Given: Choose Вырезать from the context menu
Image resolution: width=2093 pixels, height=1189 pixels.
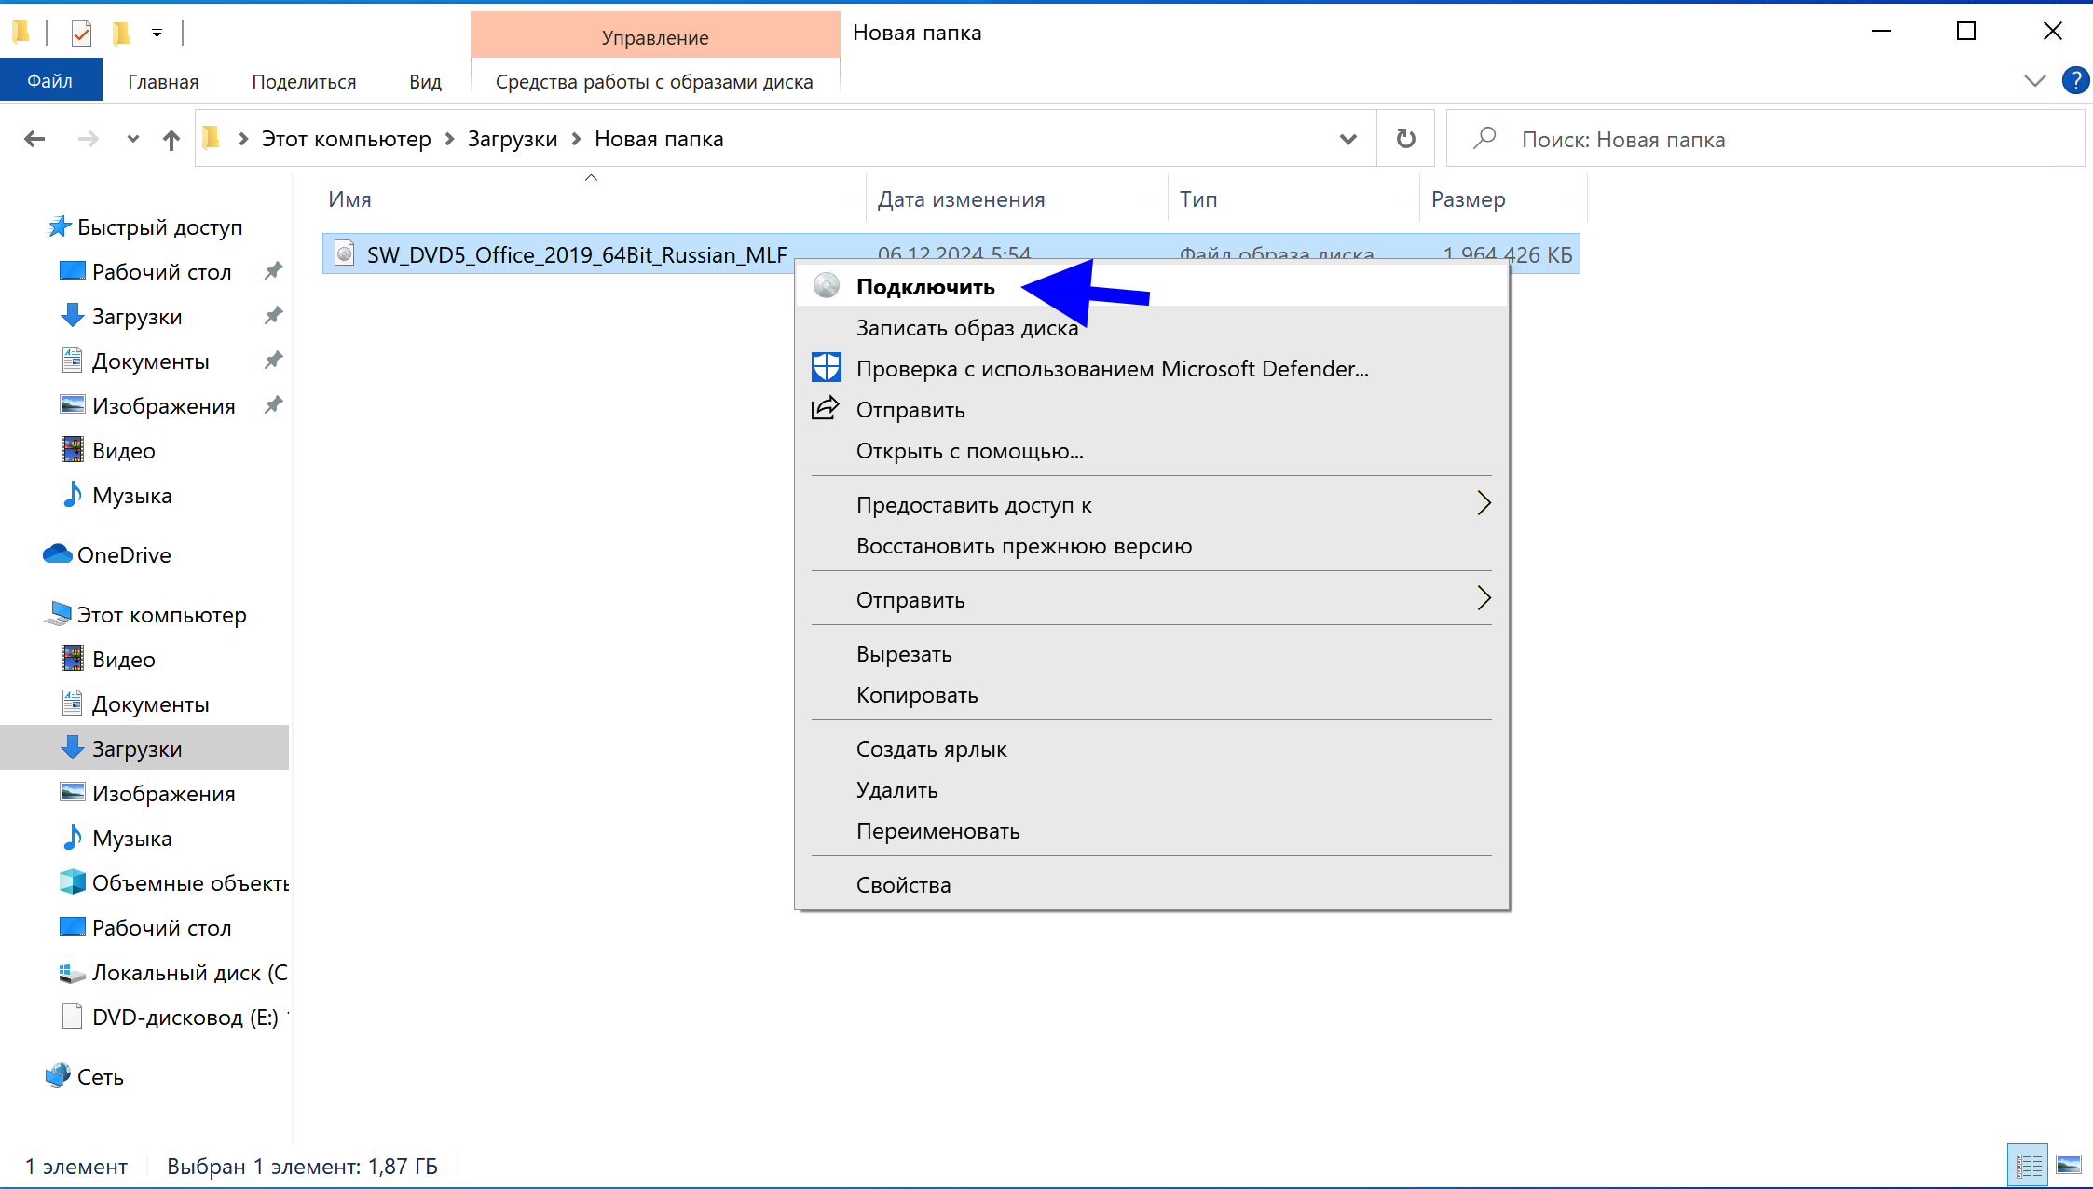Looking at the screenshot, I should (1151, 653).
